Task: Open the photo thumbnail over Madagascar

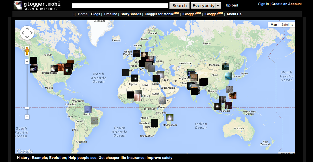Action: 170,118
